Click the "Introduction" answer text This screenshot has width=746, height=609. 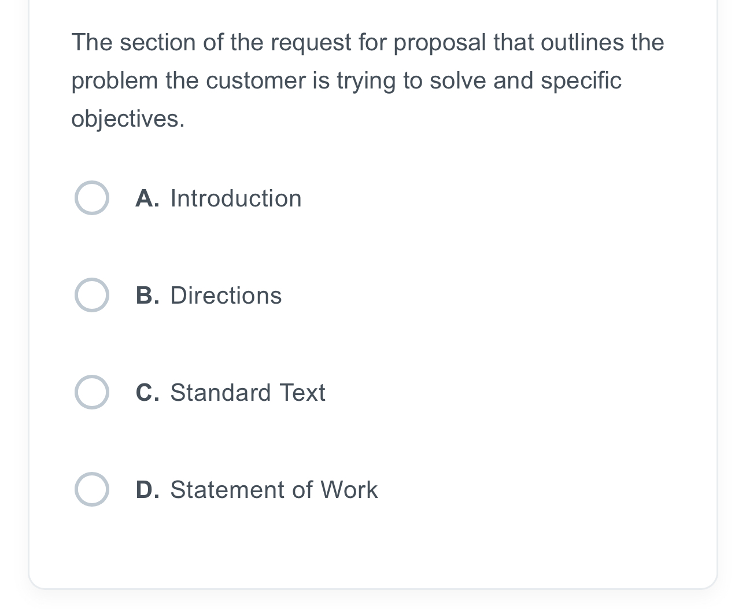pyautogui.click(x=235, y=198)
